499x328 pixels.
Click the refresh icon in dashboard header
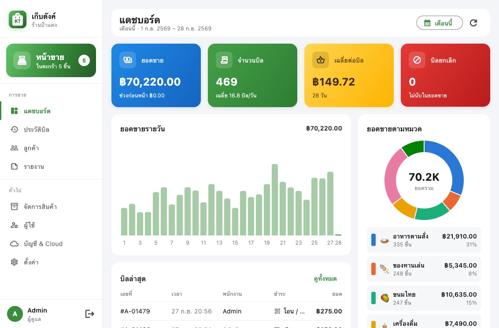click(473, 23)
